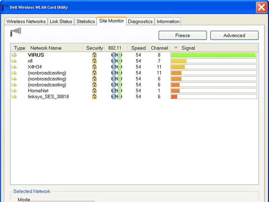This screenshot has height=202, width=269.
Task: Select the nfl network name
Action: [x=30, y=61]
